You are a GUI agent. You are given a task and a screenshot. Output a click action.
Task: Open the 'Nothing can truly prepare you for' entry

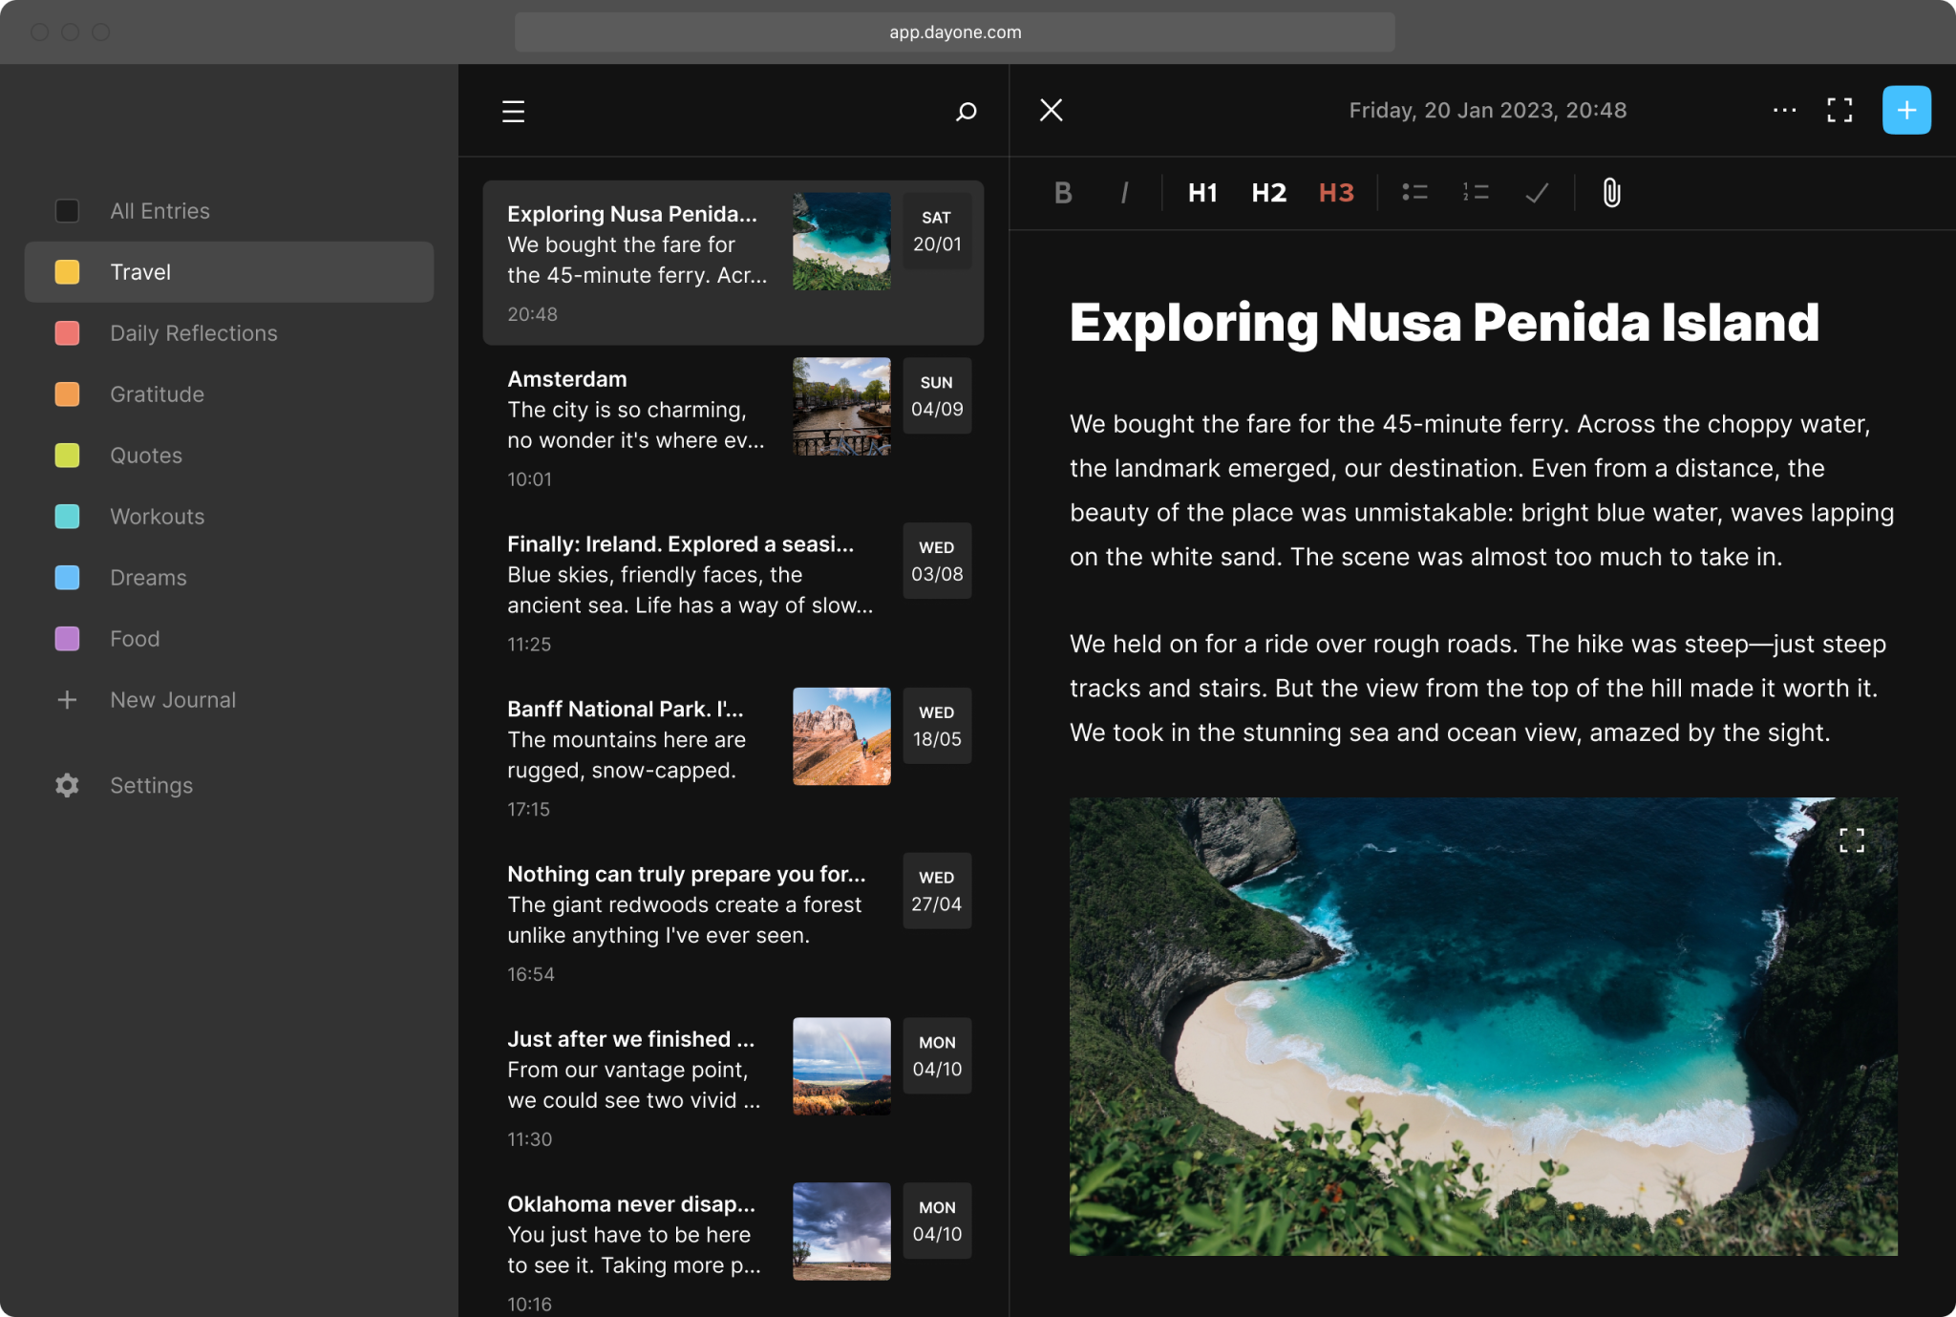point(733,924)
